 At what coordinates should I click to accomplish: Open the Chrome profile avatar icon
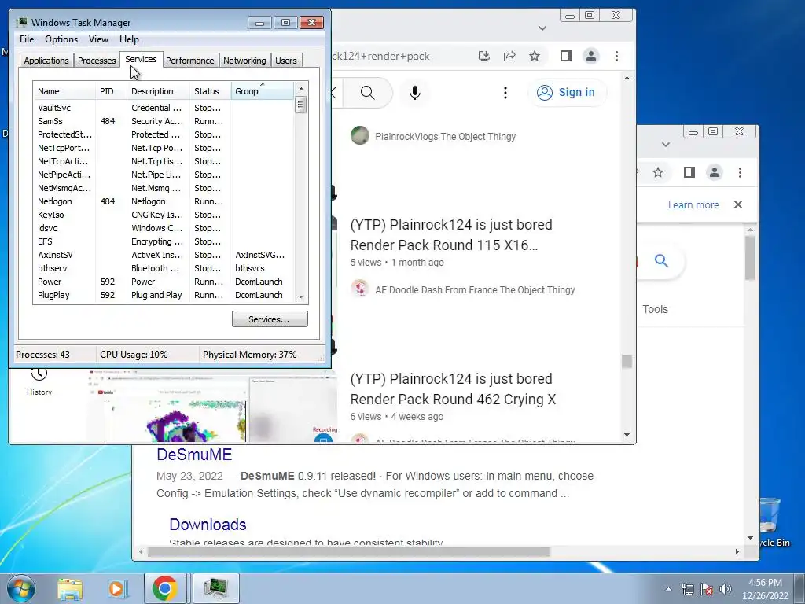pyautogui.click(x=591, y=56)
